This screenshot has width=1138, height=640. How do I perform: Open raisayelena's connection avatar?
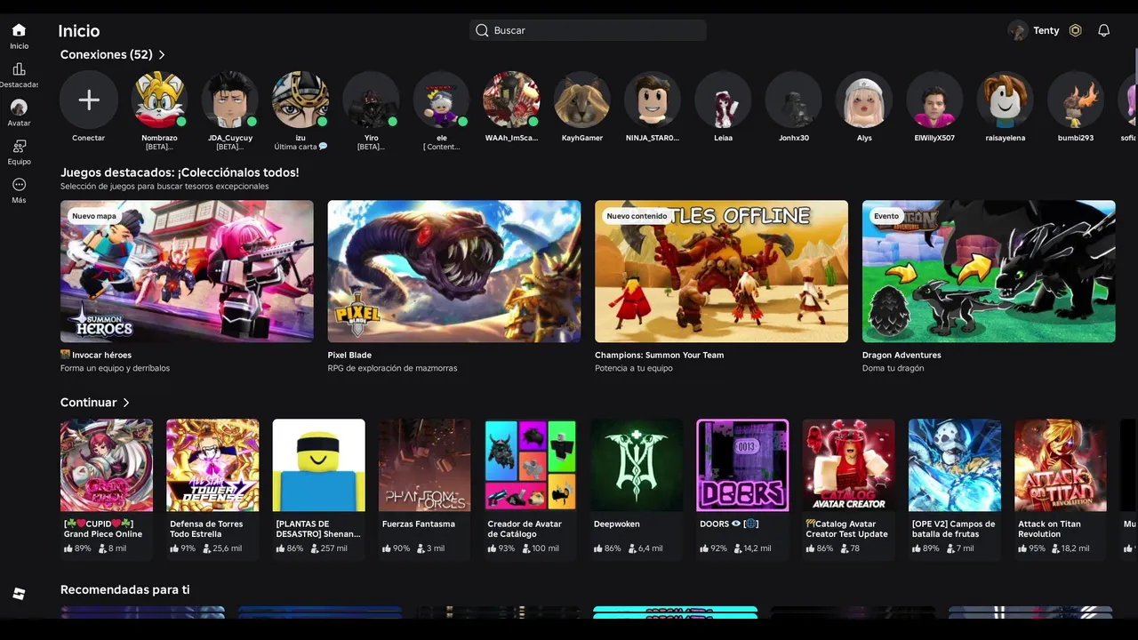[1006, 100]
